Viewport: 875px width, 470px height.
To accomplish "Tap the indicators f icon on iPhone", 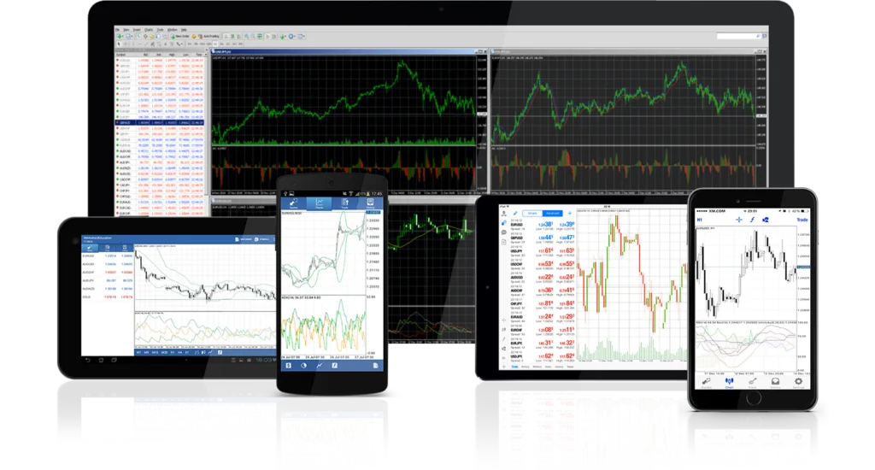I will pyautogui.click(x=752, y=220).
